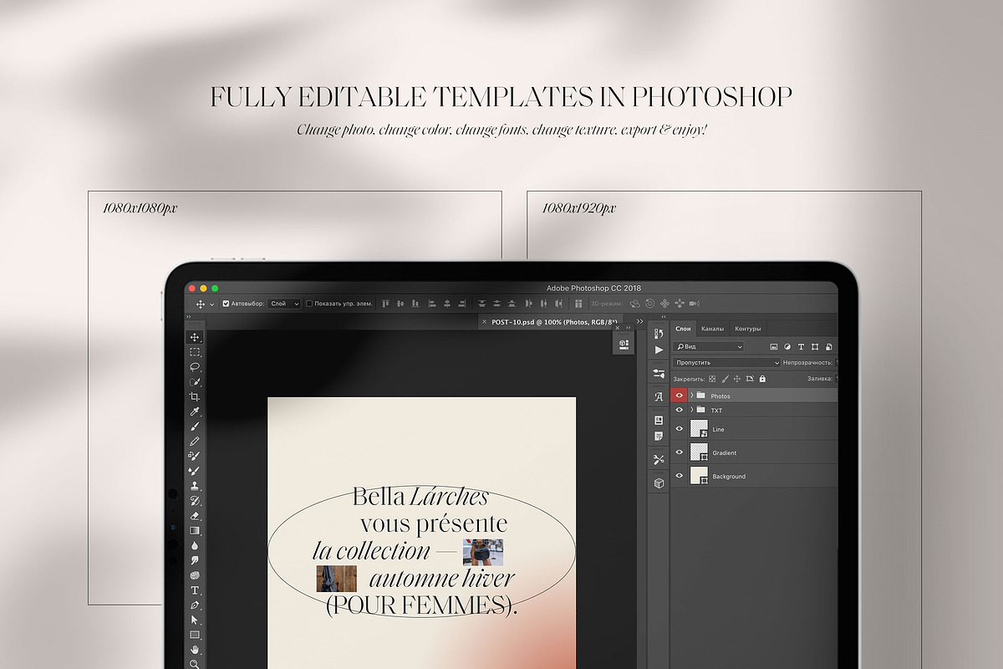Select the Eyedropper tool
This screenshot has height=669, width=1003.
tap(195, 411)
